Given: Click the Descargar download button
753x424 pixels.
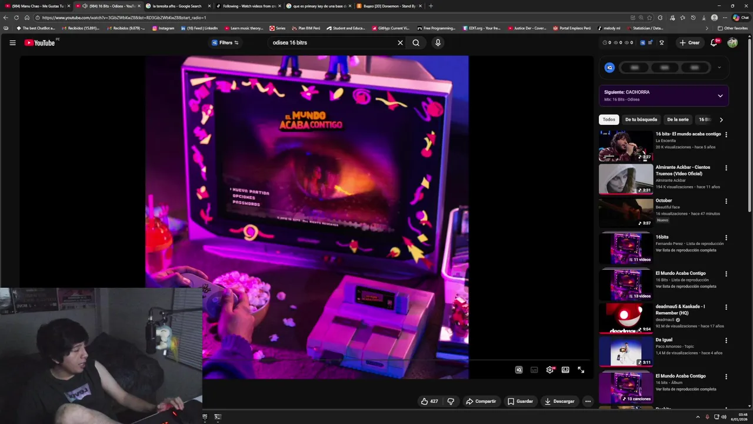Looking at the screenshot, I should pyautogui.click(x=559, y=401).
